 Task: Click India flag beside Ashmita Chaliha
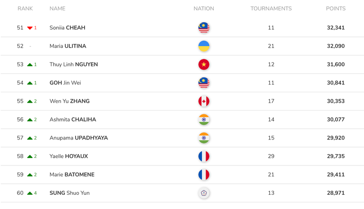pyautogui.click(x=204, y=120)
